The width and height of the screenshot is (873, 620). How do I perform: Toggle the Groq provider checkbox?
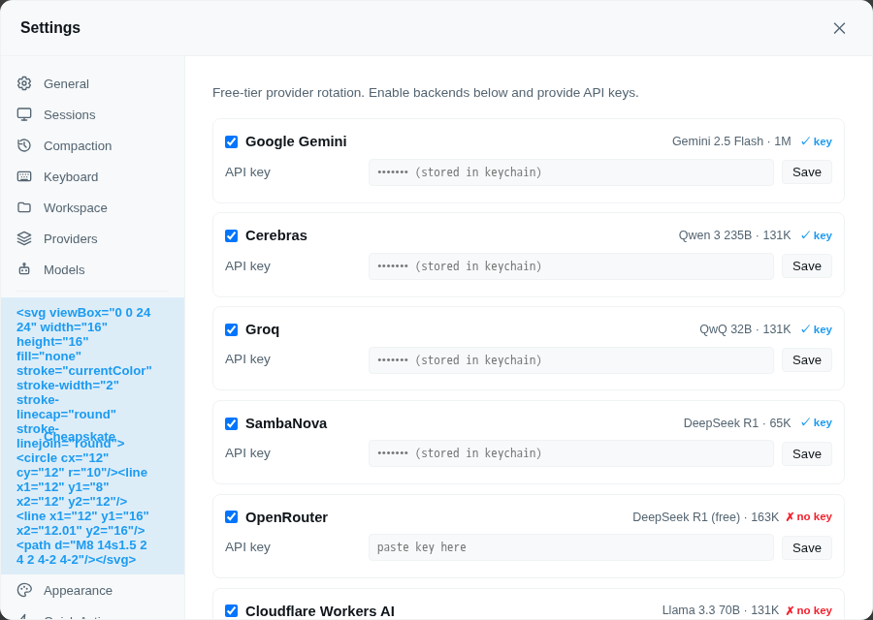tap(231, 329)
